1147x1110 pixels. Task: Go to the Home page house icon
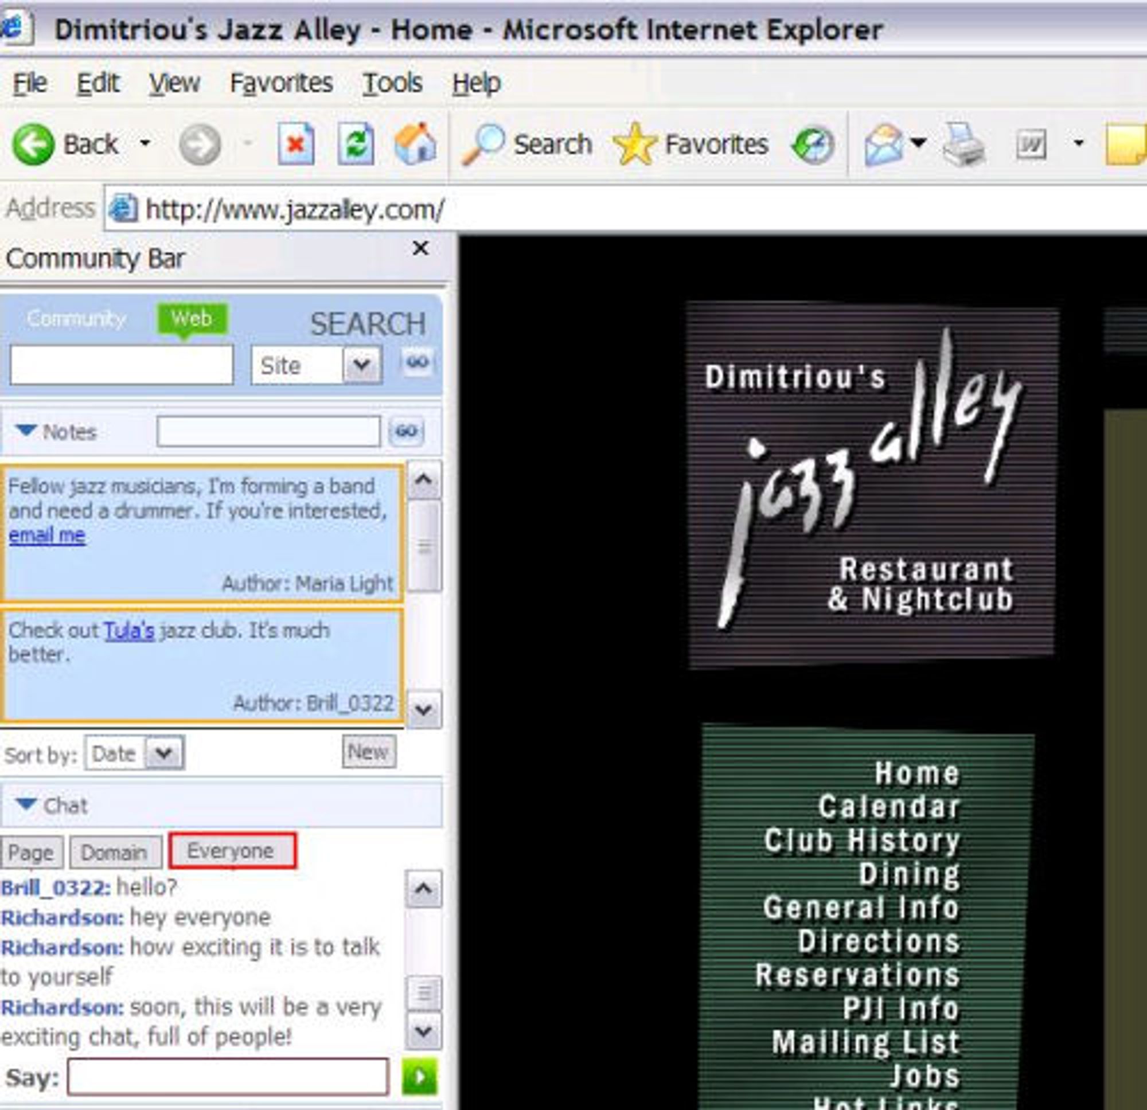point(415,144)
